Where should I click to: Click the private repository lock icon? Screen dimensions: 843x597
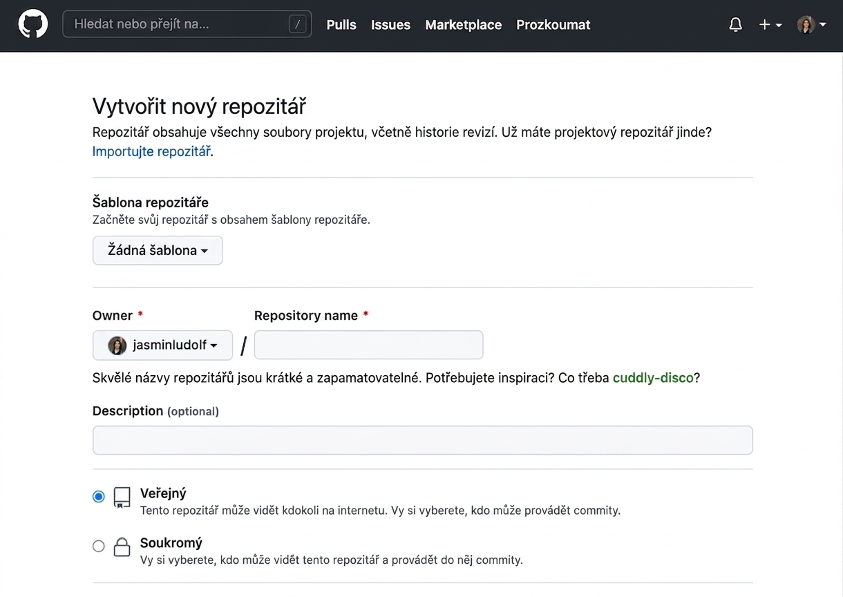pyautogui.click(x=122, y=547)
